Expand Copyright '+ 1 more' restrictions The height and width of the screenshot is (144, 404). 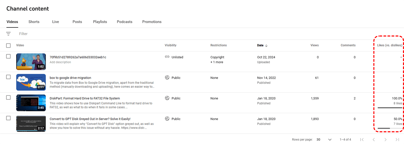(x=217, y=62)
